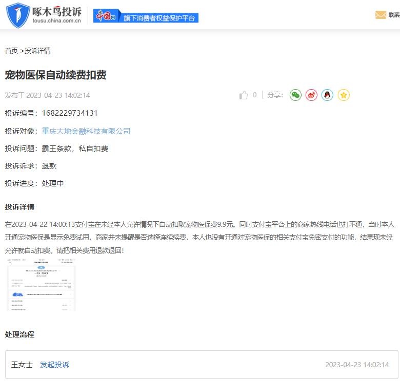This screenshot has width=400, height=381.
Task: Like the complaint with the thumbs-up icon
Action: pyautogui.click(x=244, y=95)
